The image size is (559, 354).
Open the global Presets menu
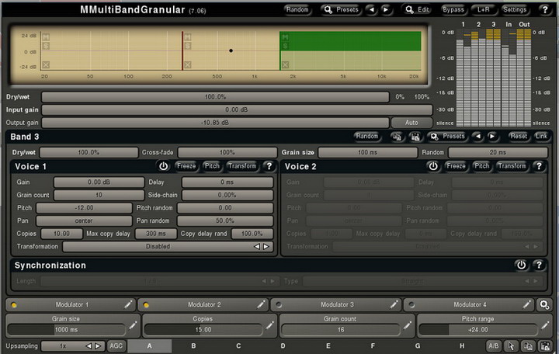coord(341,10)
